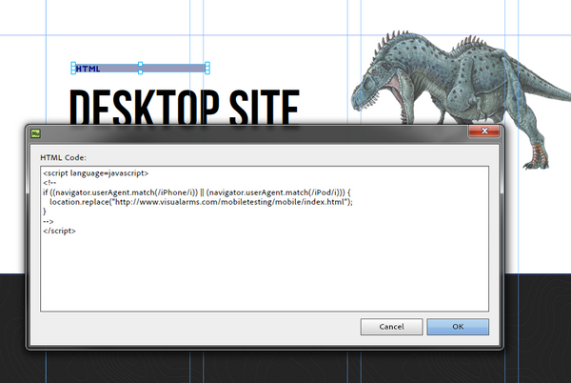
Task: Cancel the HTML Code dialog
Action: pos(391,327)
